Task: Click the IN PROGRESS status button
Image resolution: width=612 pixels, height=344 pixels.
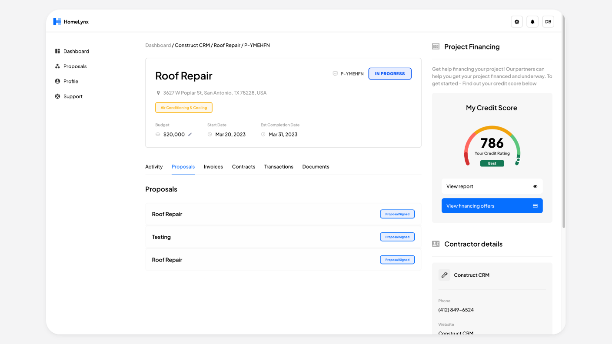Action: coord(390,74)
